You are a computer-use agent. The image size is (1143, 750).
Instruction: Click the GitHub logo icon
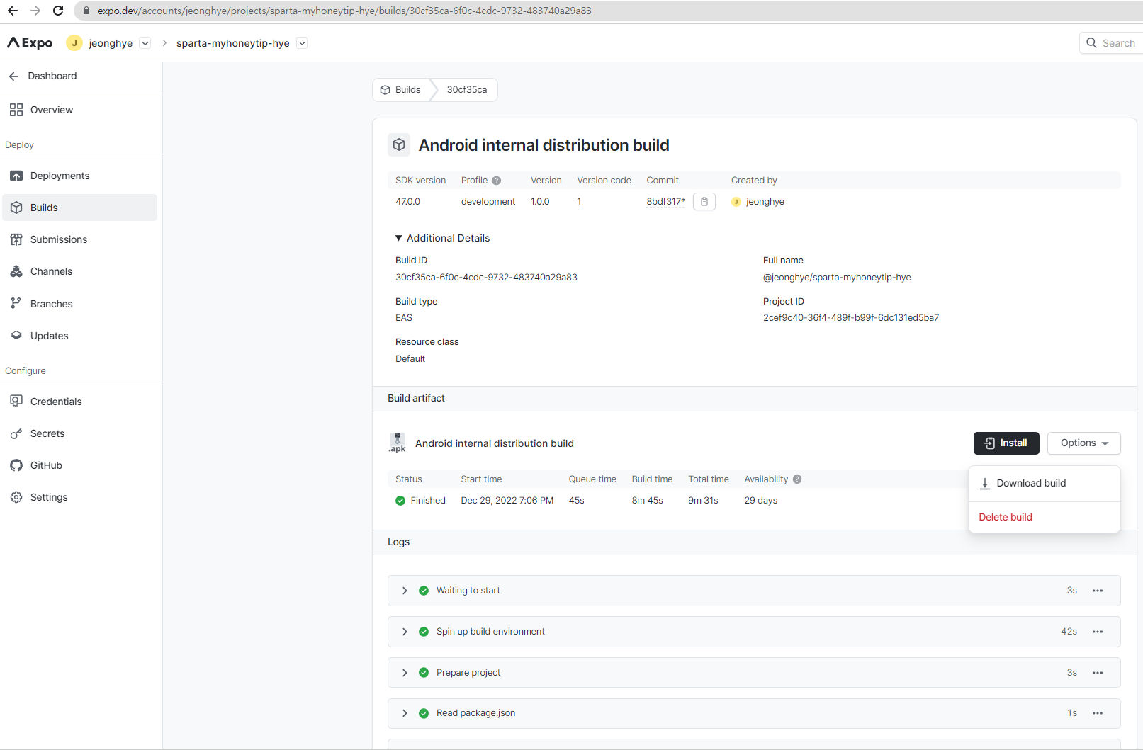click(x=16, y=465)
